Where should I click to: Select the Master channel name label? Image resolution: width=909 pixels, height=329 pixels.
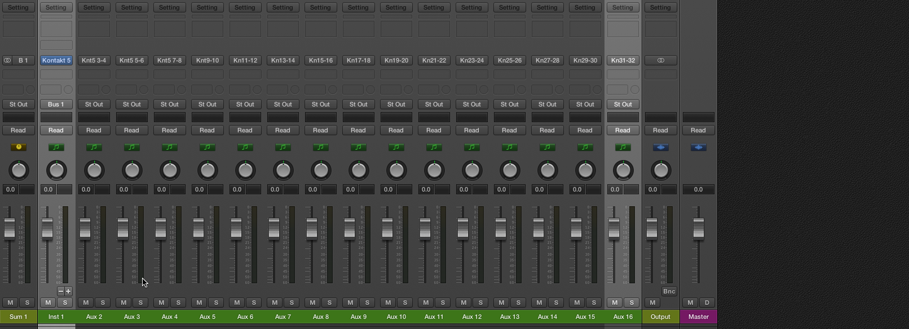click(x=699, y=317)
